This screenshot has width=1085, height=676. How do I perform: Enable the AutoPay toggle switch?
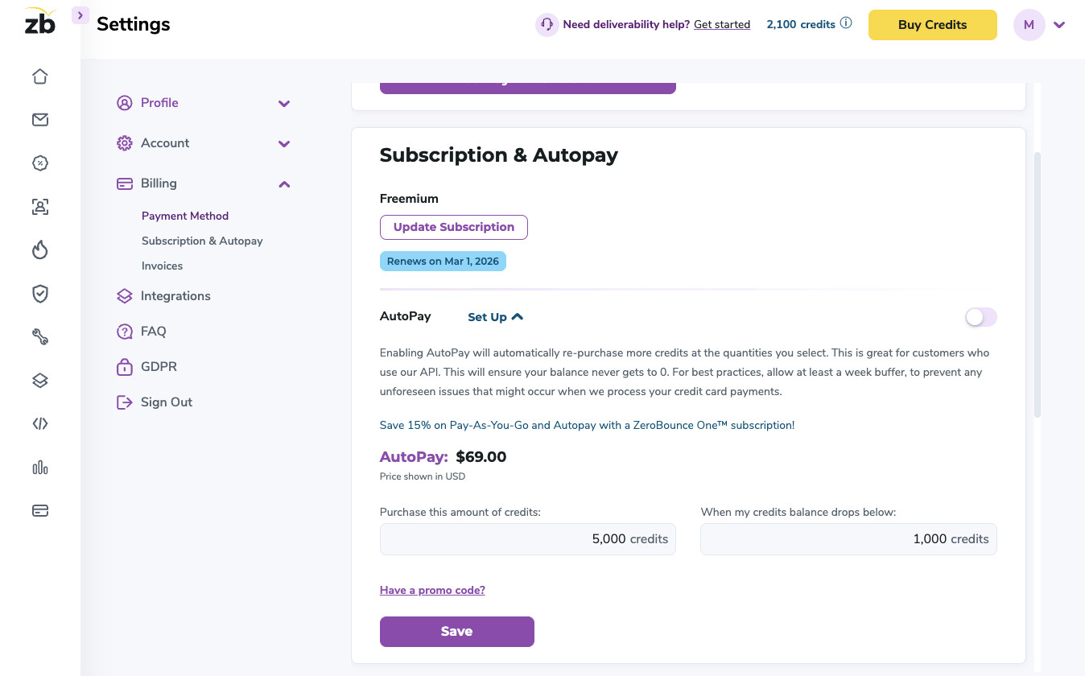980,317
